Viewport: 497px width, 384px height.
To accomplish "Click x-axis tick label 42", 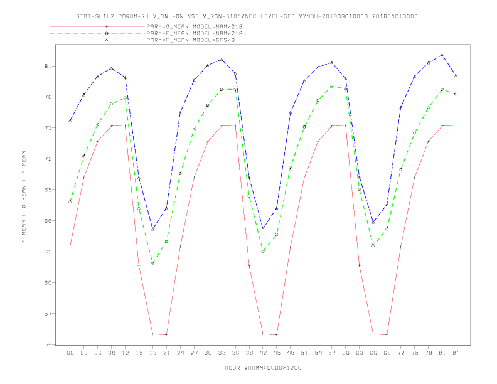I will click(263, 353).
